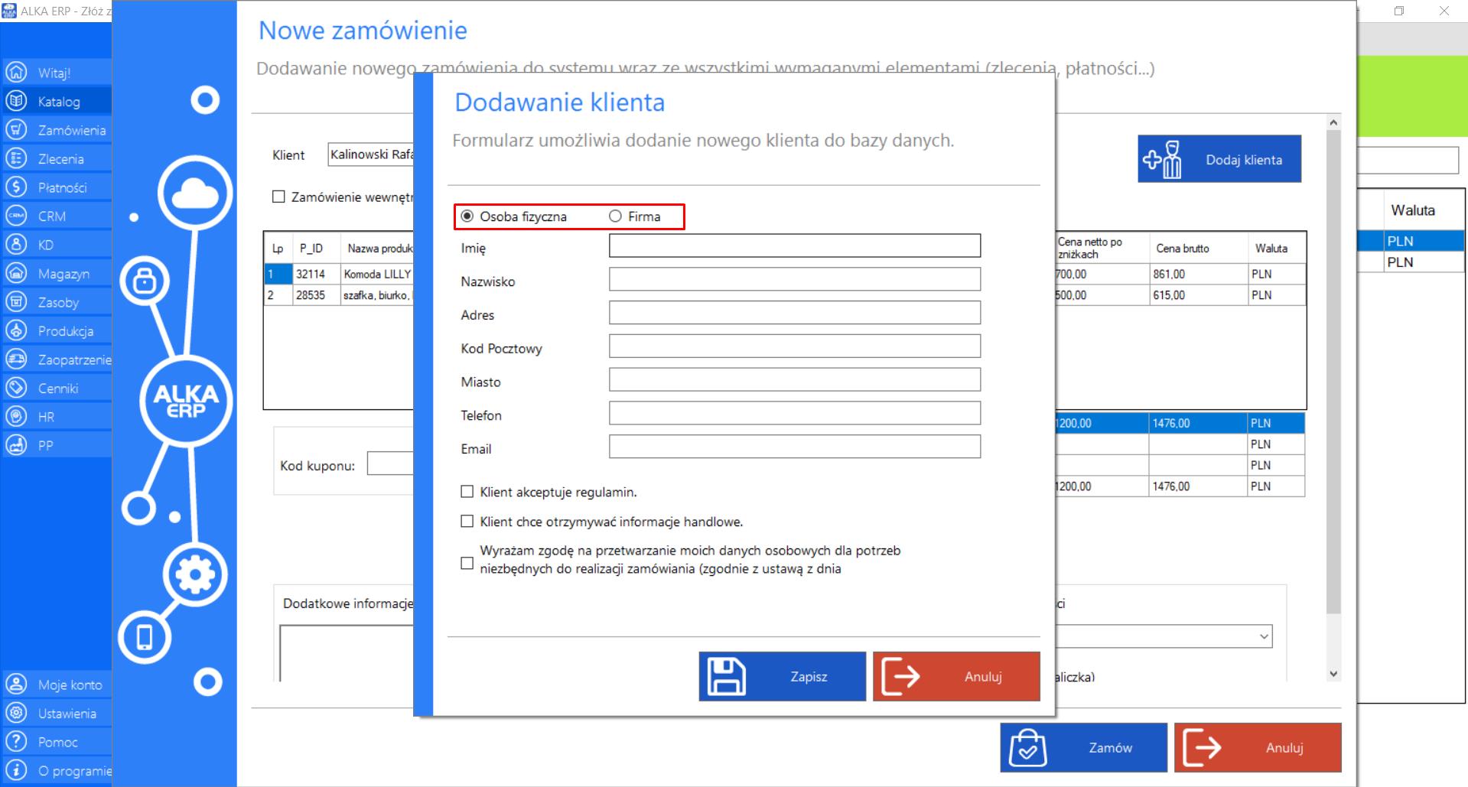Select the Firma radio button
The width and height of the screenshot is (1468, 787).
coord(615,216)
